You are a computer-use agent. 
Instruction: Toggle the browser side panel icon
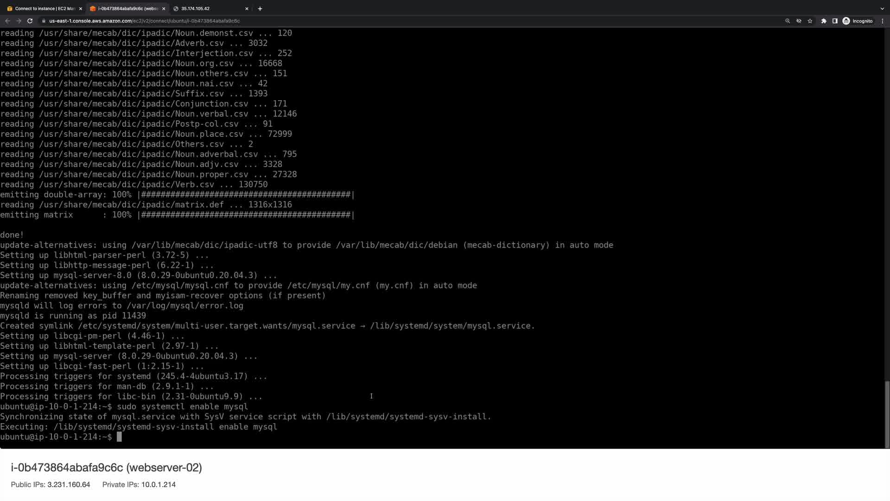(x=835, y=21)
